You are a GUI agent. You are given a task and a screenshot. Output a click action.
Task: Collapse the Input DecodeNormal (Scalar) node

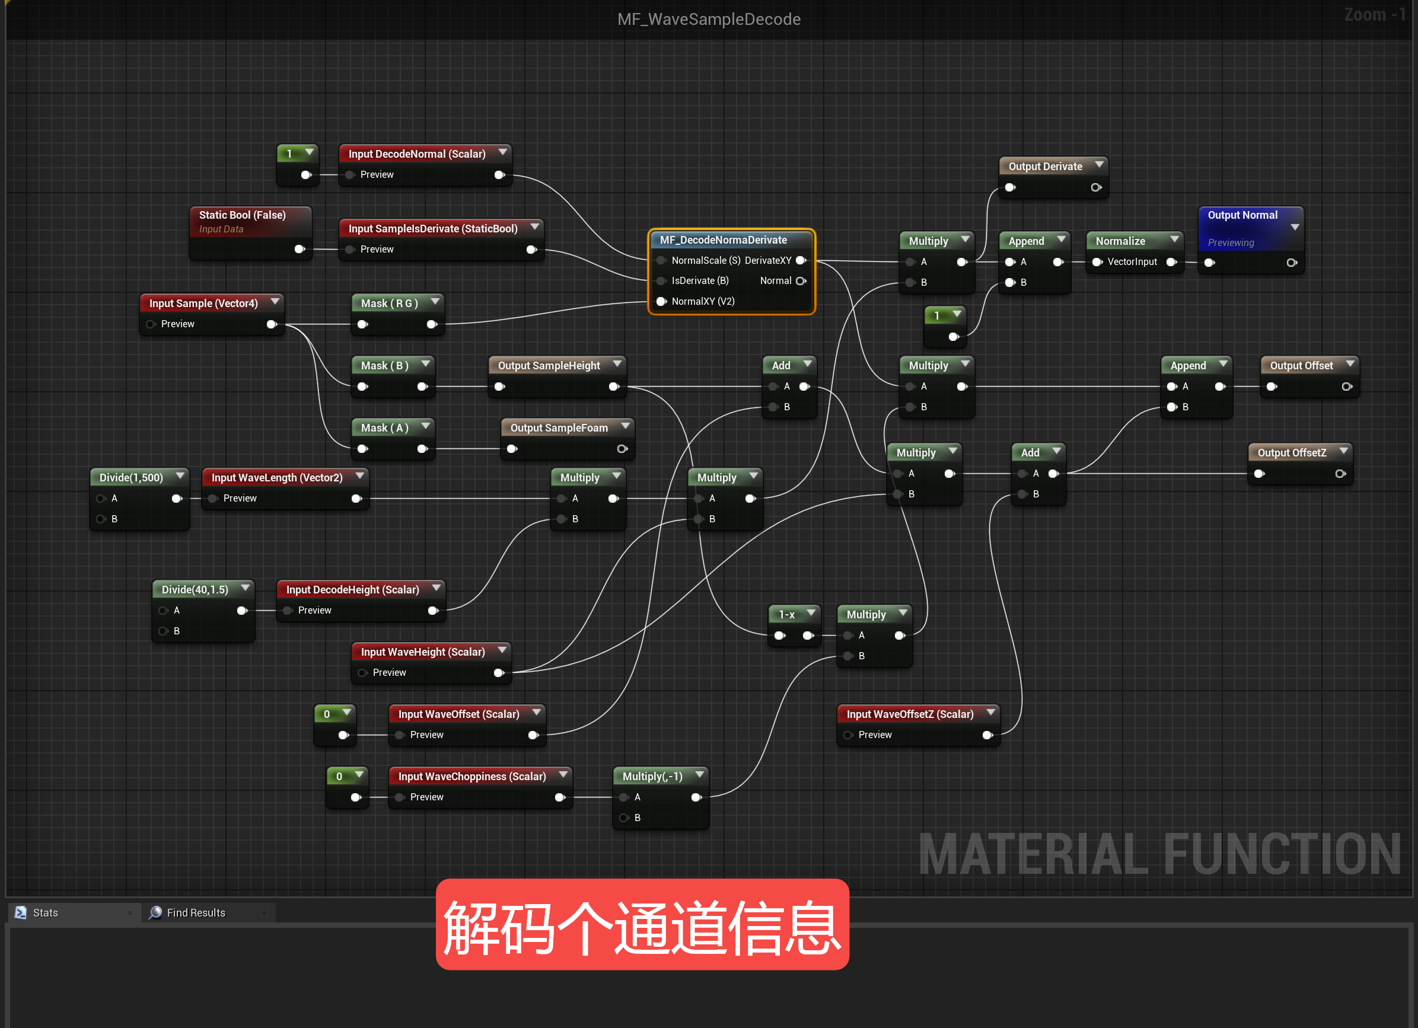tap(503, 152)
